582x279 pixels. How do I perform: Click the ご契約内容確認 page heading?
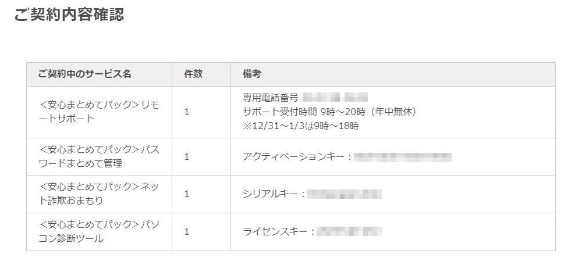pos(69,15)
